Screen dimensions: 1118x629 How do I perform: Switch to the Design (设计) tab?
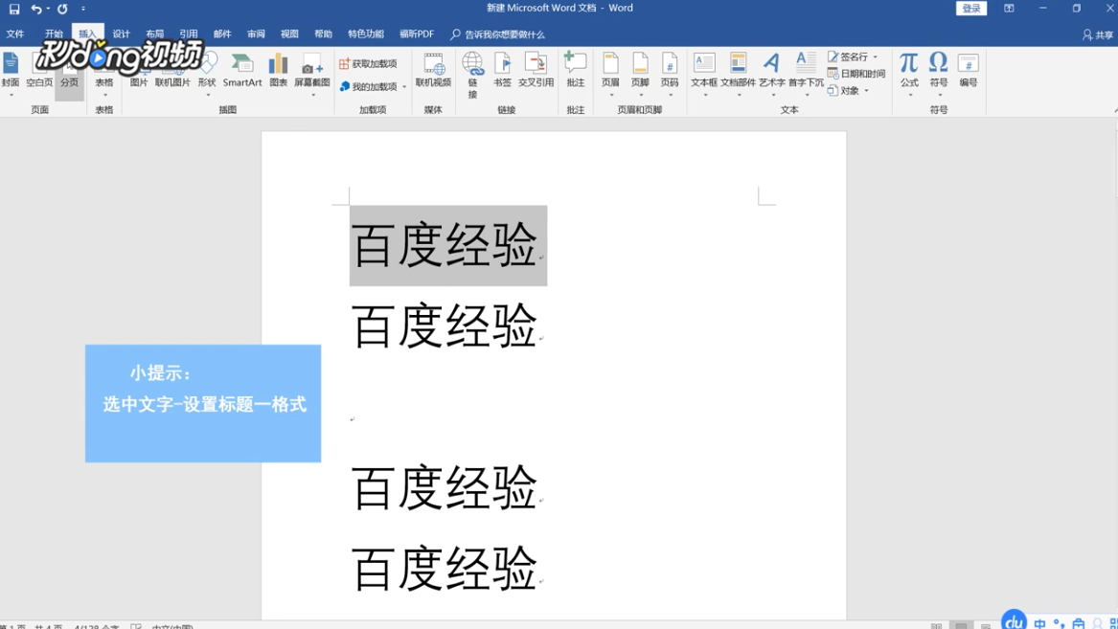point(122,34)
